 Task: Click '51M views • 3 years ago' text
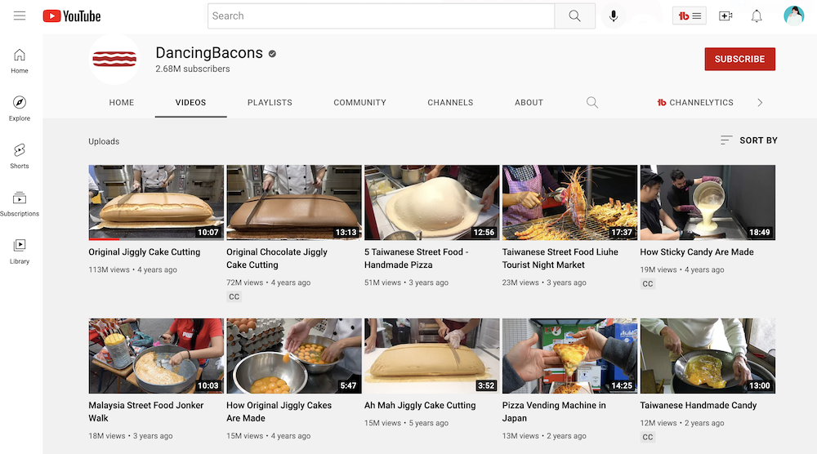pos(406,283)
